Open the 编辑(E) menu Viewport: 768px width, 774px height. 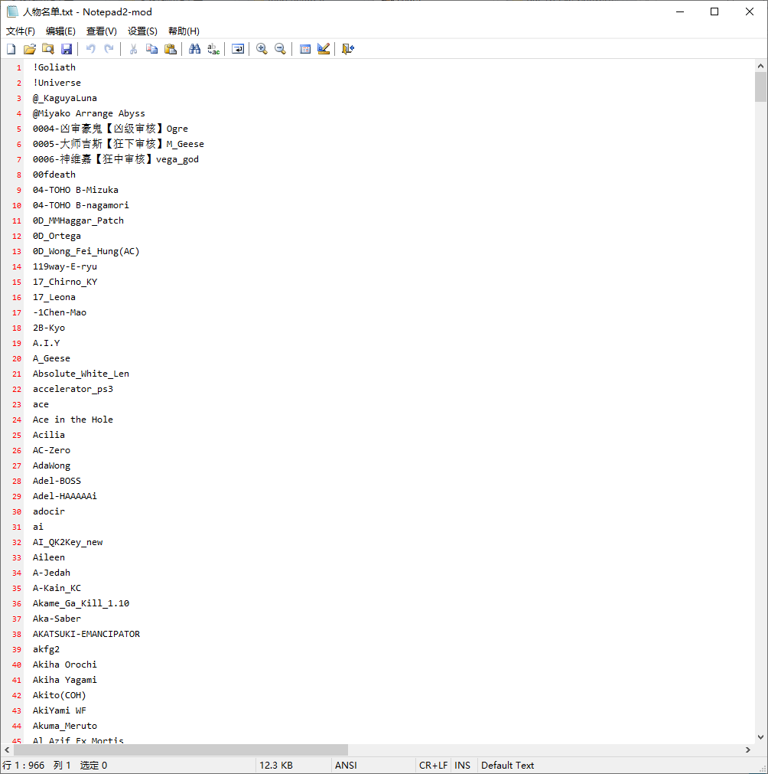click(60, 31)
